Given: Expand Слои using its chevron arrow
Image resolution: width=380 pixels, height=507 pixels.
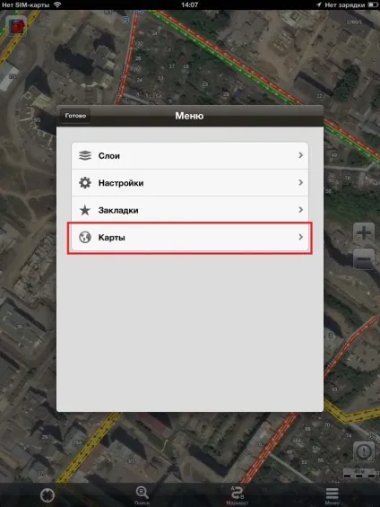Looking at the screenshot, I should tap(300, 155).
